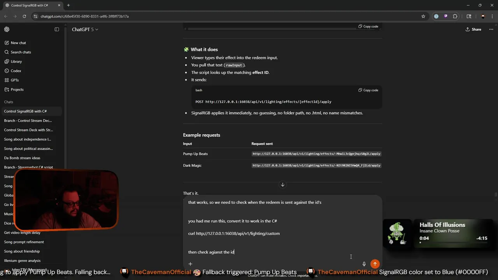Click the song progress bar in music widget
The height and width of the screenshot is (280, 498).
pyautogui.click(x=453, y=243)
